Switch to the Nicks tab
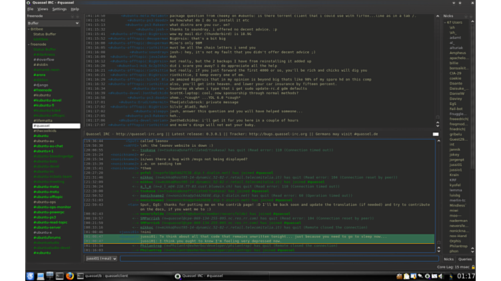 448,259
